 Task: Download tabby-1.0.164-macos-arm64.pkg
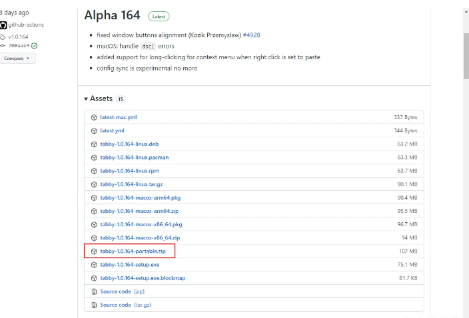141,198
